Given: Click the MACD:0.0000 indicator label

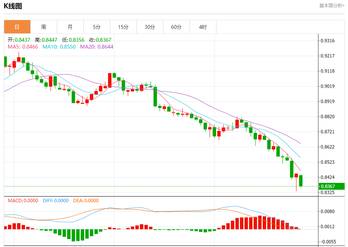Looking at the screenshot, I should click(x=23, y=201).
